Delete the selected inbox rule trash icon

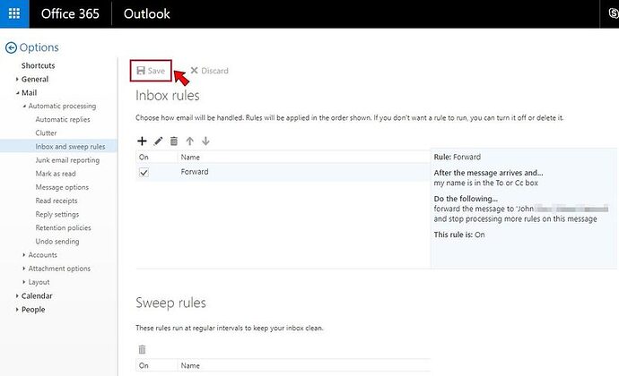pyautogui.click(x=174, y=141)
